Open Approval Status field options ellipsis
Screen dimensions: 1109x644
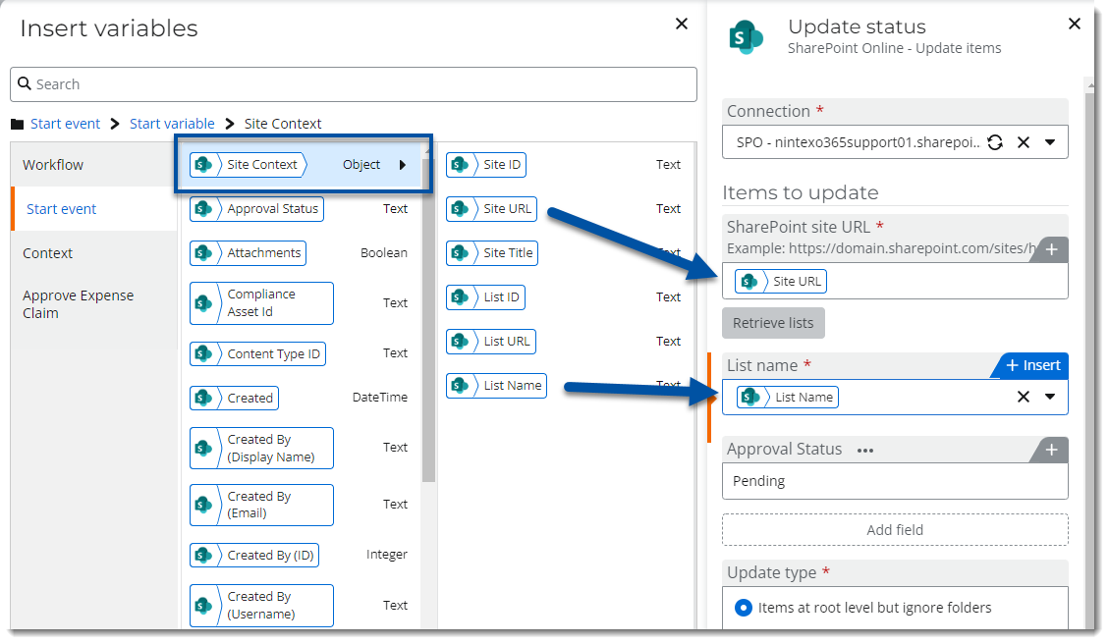coord(865,451)
